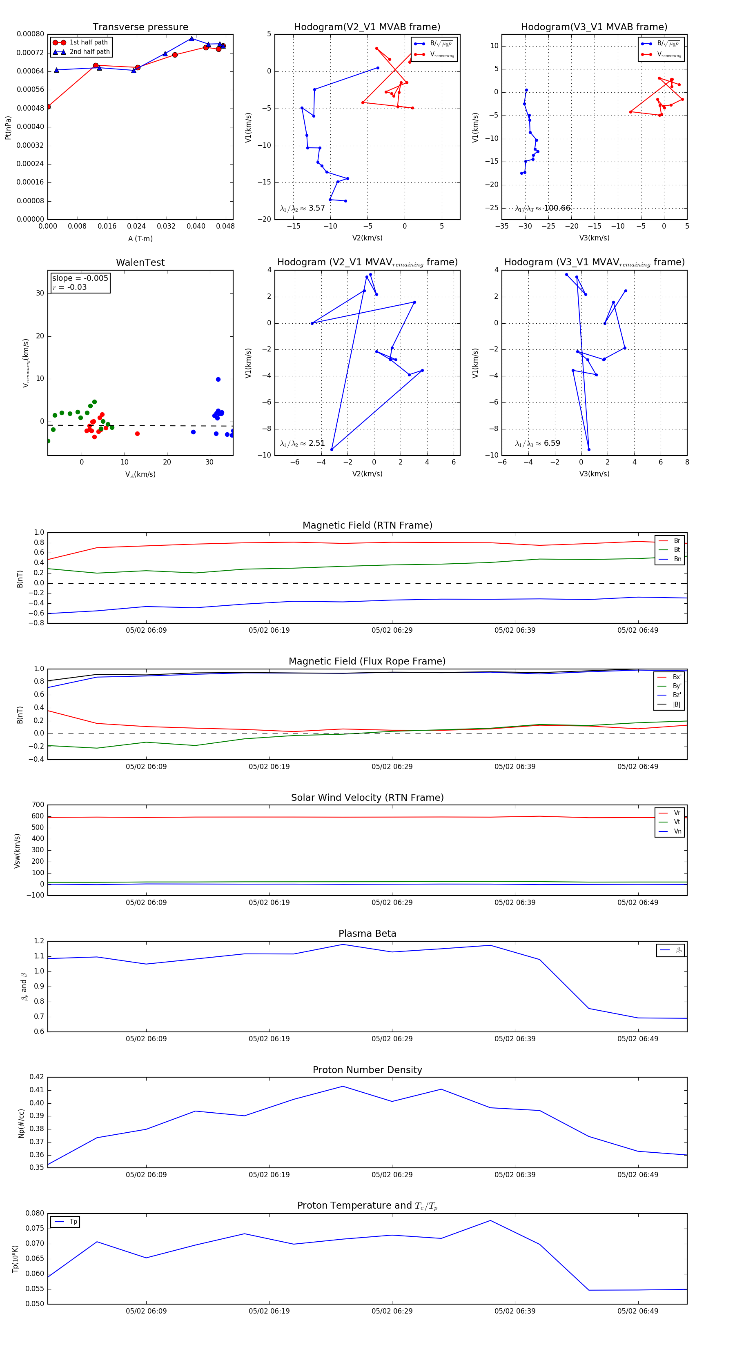Click "05/02 06:09" tick under Magnetic Field RTN plot
The height and width of the screenshot is (1347, 735).
point(146,630)
